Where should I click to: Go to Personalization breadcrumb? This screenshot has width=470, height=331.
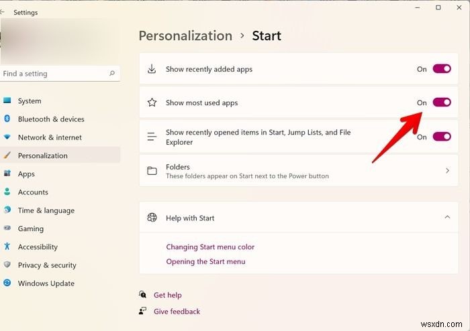(185, 36)
